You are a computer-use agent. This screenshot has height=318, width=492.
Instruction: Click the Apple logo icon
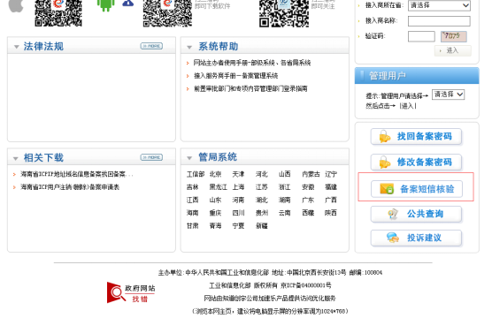(x=16, y=5)
